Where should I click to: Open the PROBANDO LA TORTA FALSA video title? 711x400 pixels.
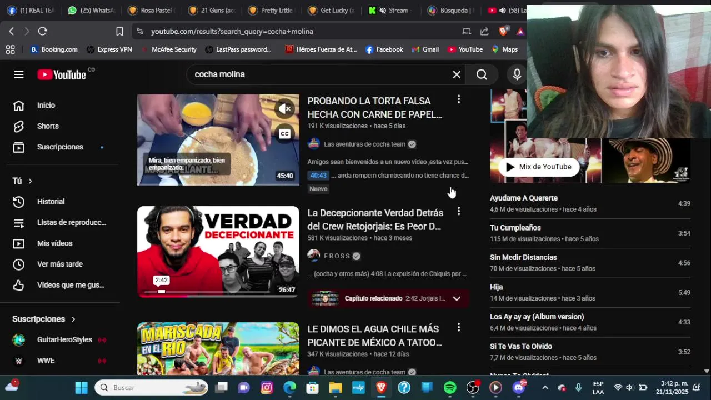[x=374, y=108]
